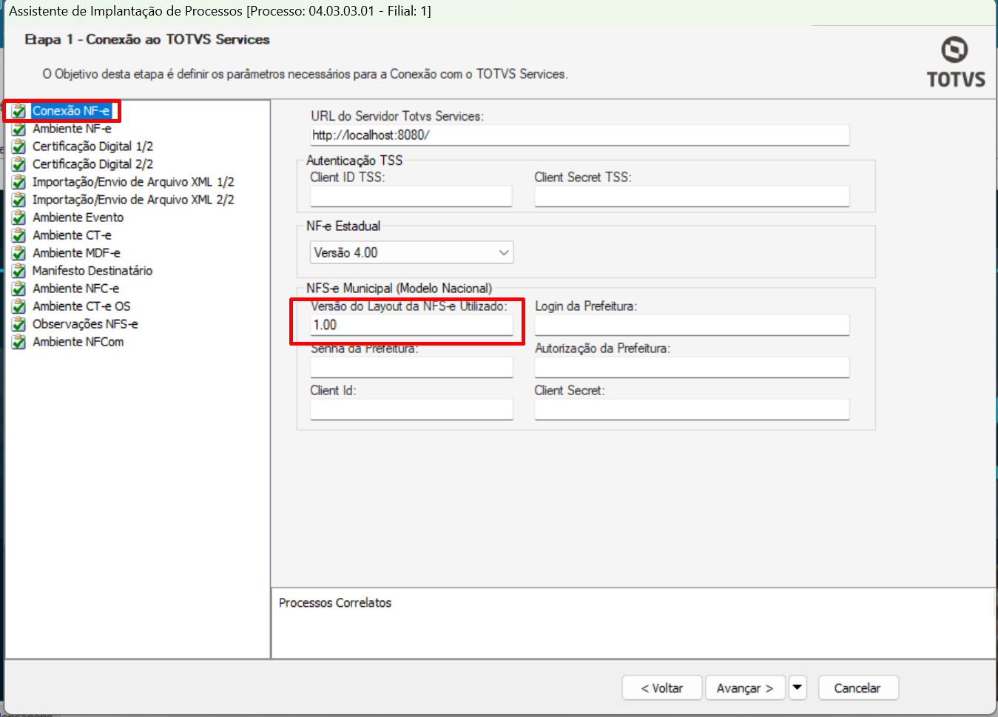The width and height of the screenshot is (998, 717).
Task: Go to Importação/Envio de Arquivo XML 1/2
Action: [133, 182]
